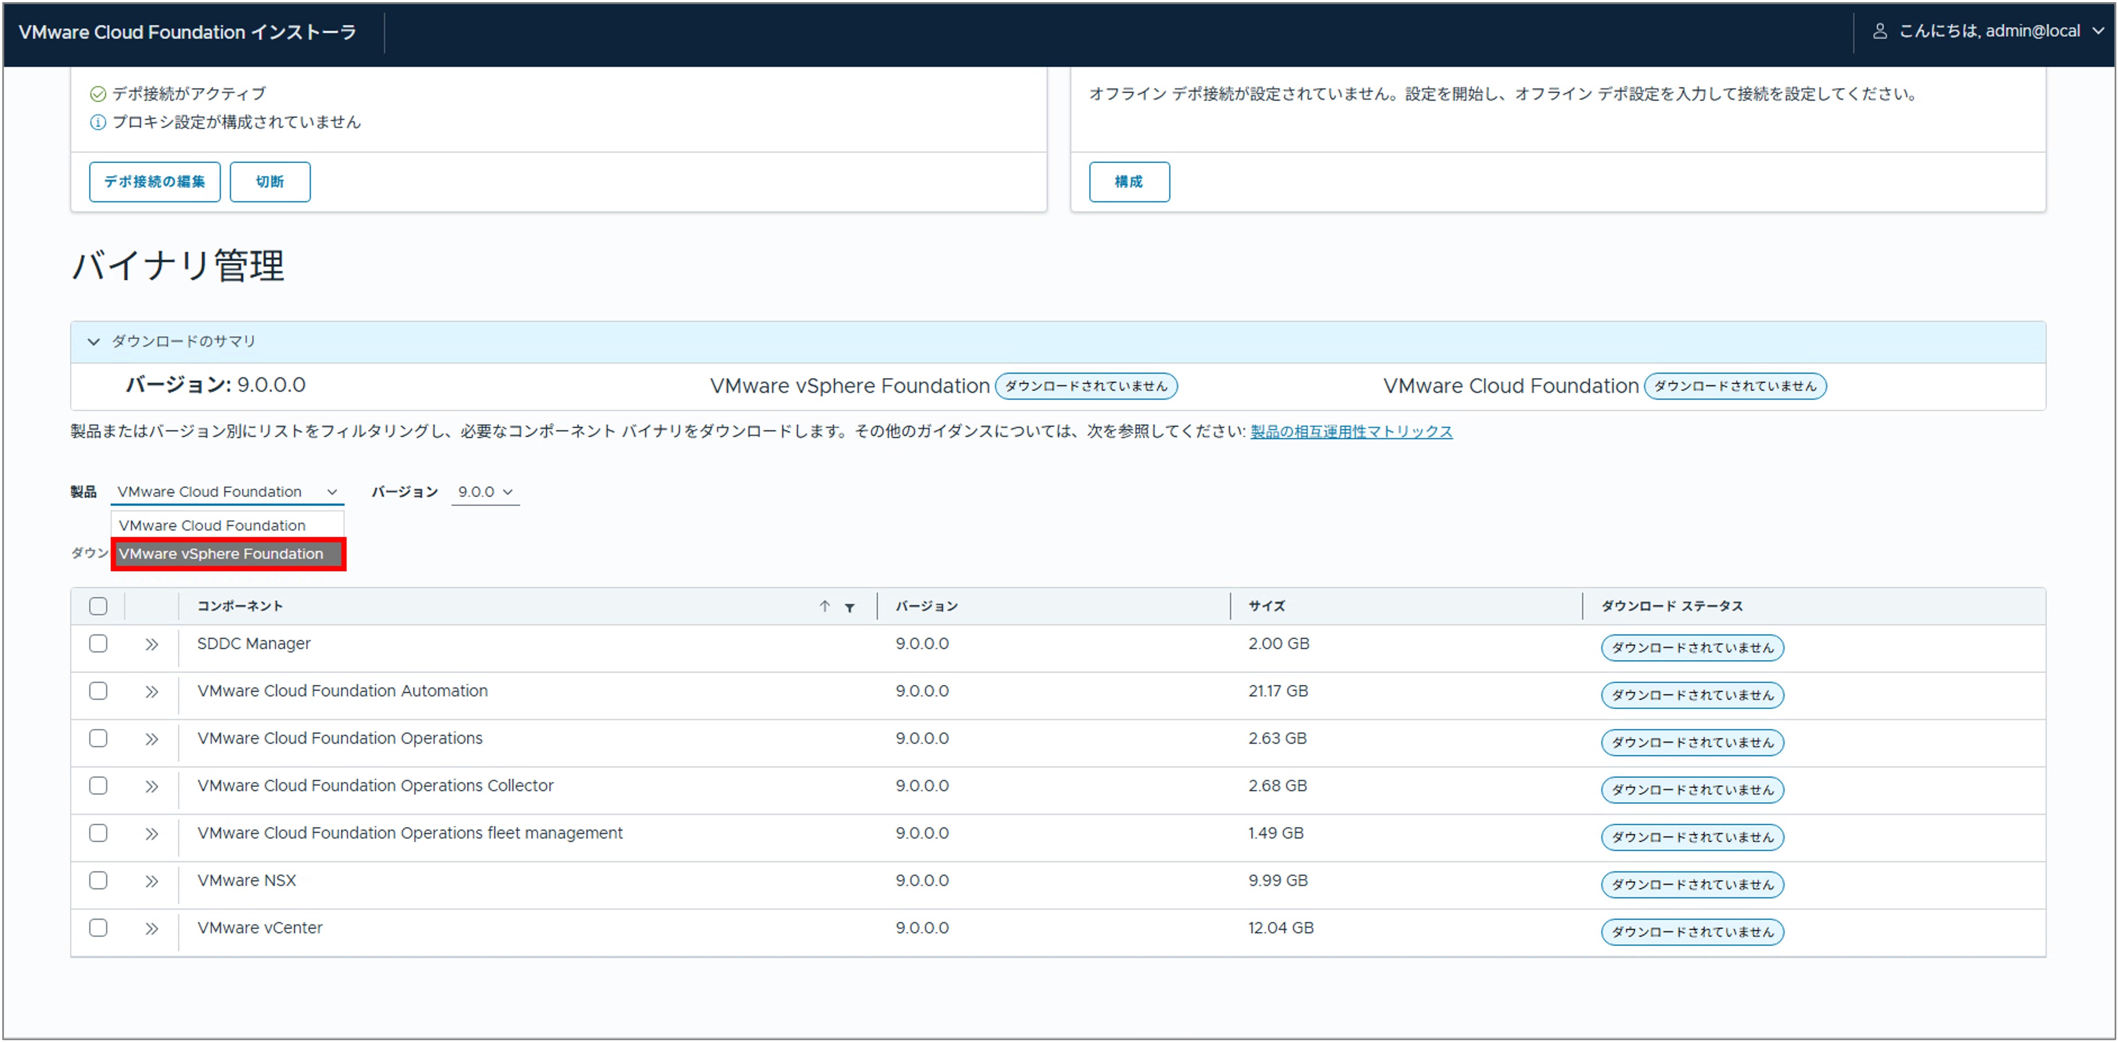Check the SDDC Manager checkbox
Viewport: 2118px width, 1042px height.
[98, 643]
